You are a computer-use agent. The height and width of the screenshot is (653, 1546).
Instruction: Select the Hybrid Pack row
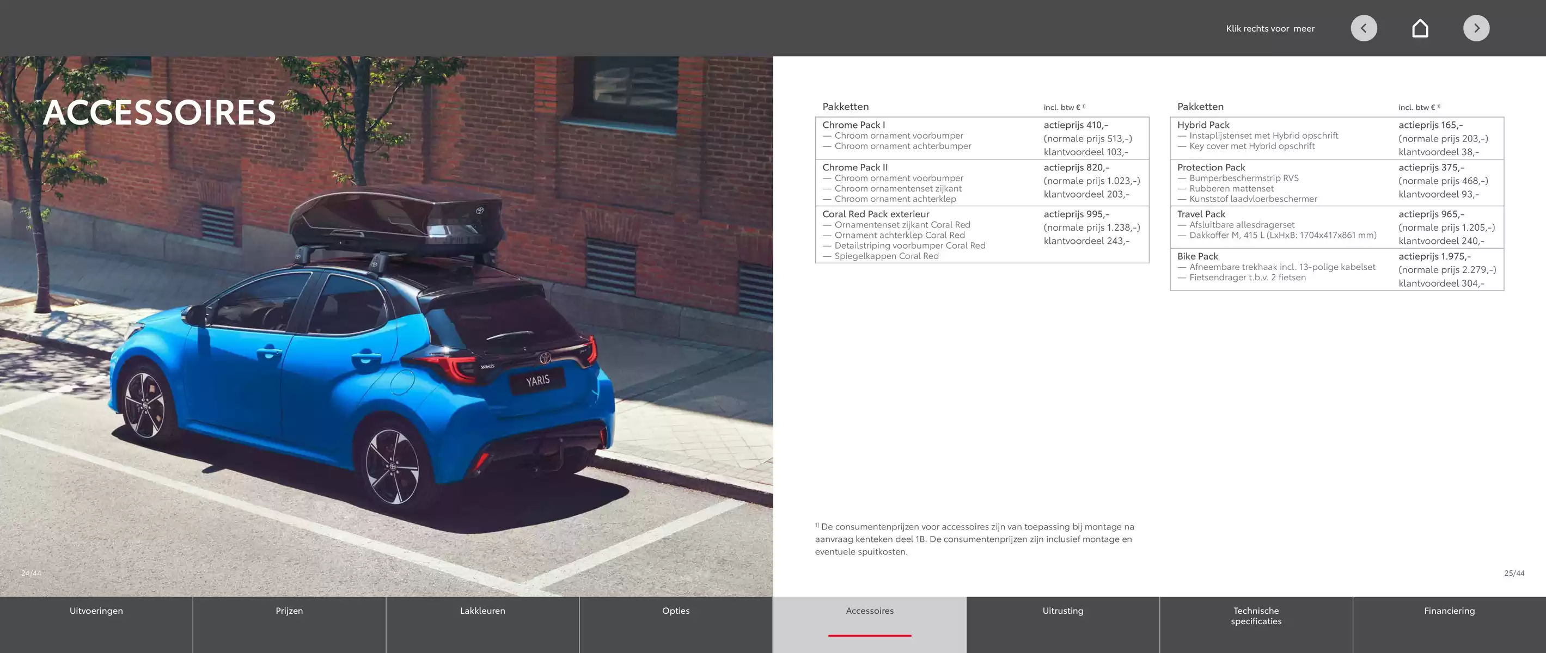(x=1336, y=138)
